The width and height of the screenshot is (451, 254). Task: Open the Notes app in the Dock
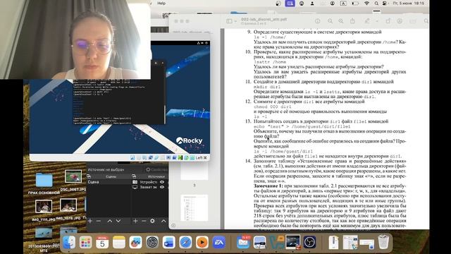pyautogui.click(x=119, y=242)
